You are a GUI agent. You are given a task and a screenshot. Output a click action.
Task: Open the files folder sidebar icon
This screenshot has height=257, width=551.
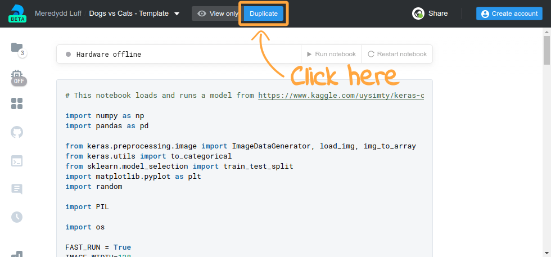pos(17,47)
